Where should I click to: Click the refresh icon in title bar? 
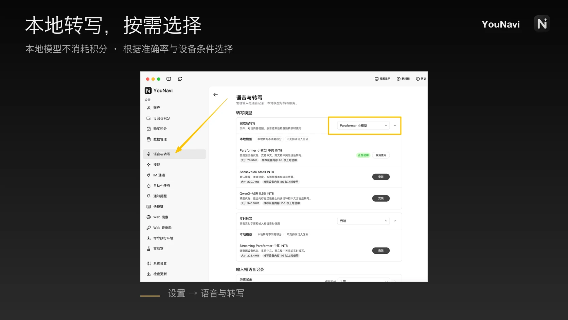click(180, 79)
